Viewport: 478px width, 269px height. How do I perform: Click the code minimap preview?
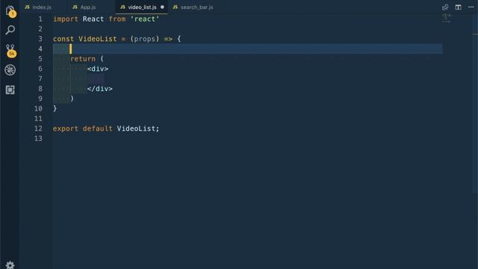pyautogui.click(x=447, y=18)
